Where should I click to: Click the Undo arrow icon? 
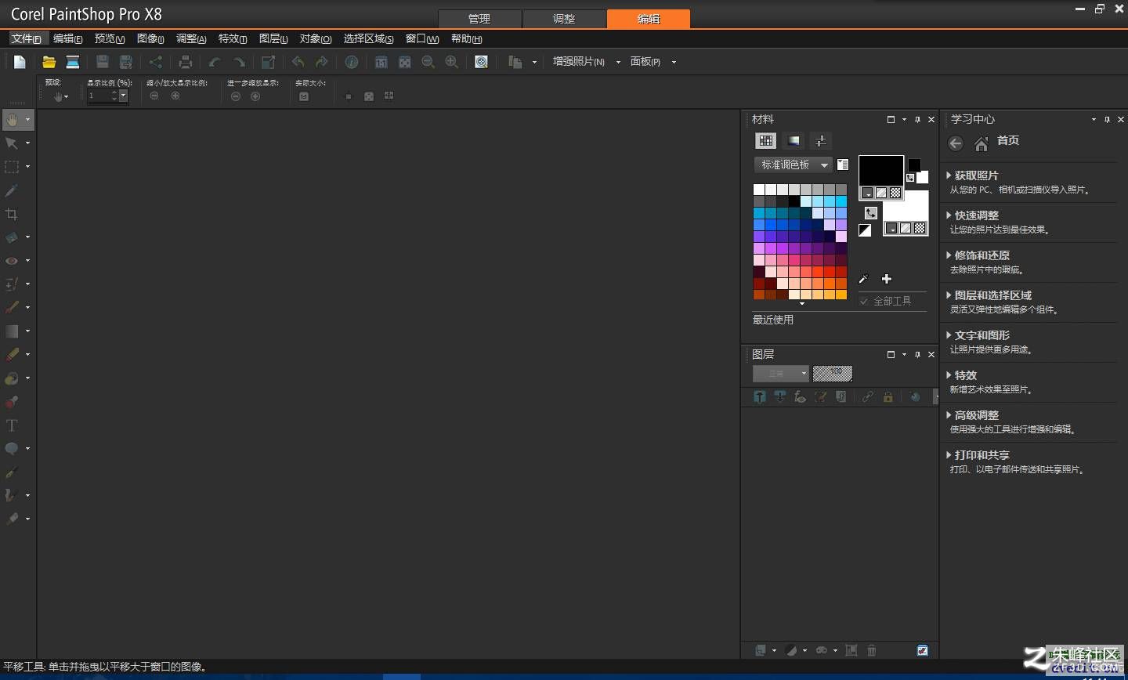click(x=214, y=62)
